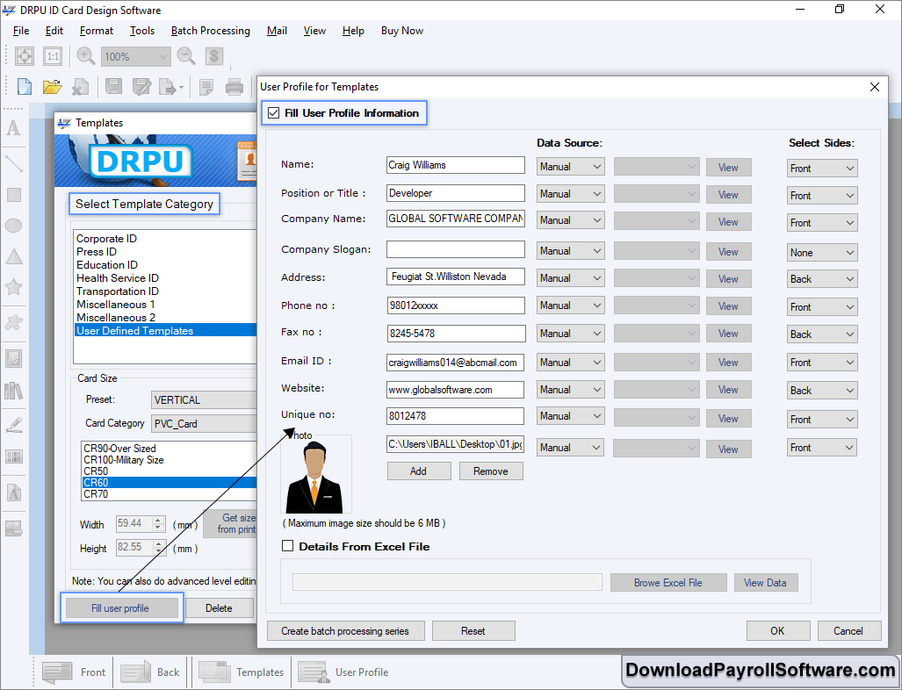
Task: Select the Line drawing tool
Action: (x=14, y=162)
